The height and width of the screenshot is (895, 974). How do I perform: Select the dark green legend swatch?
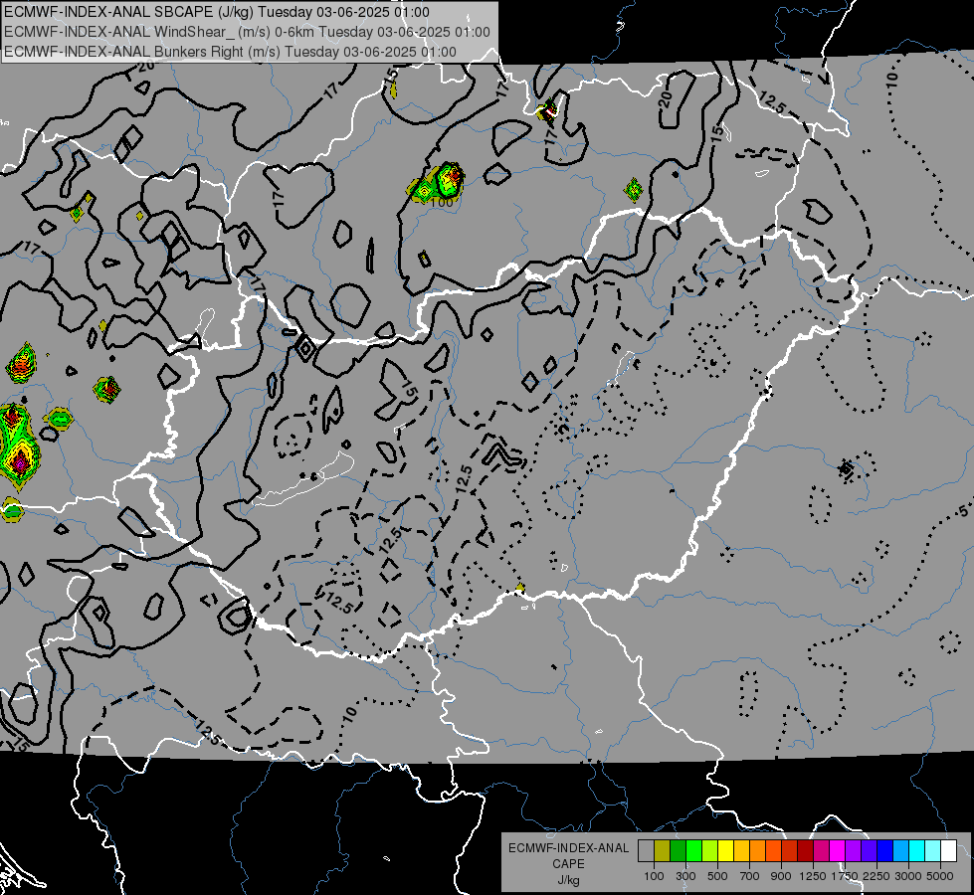(678, 850)
